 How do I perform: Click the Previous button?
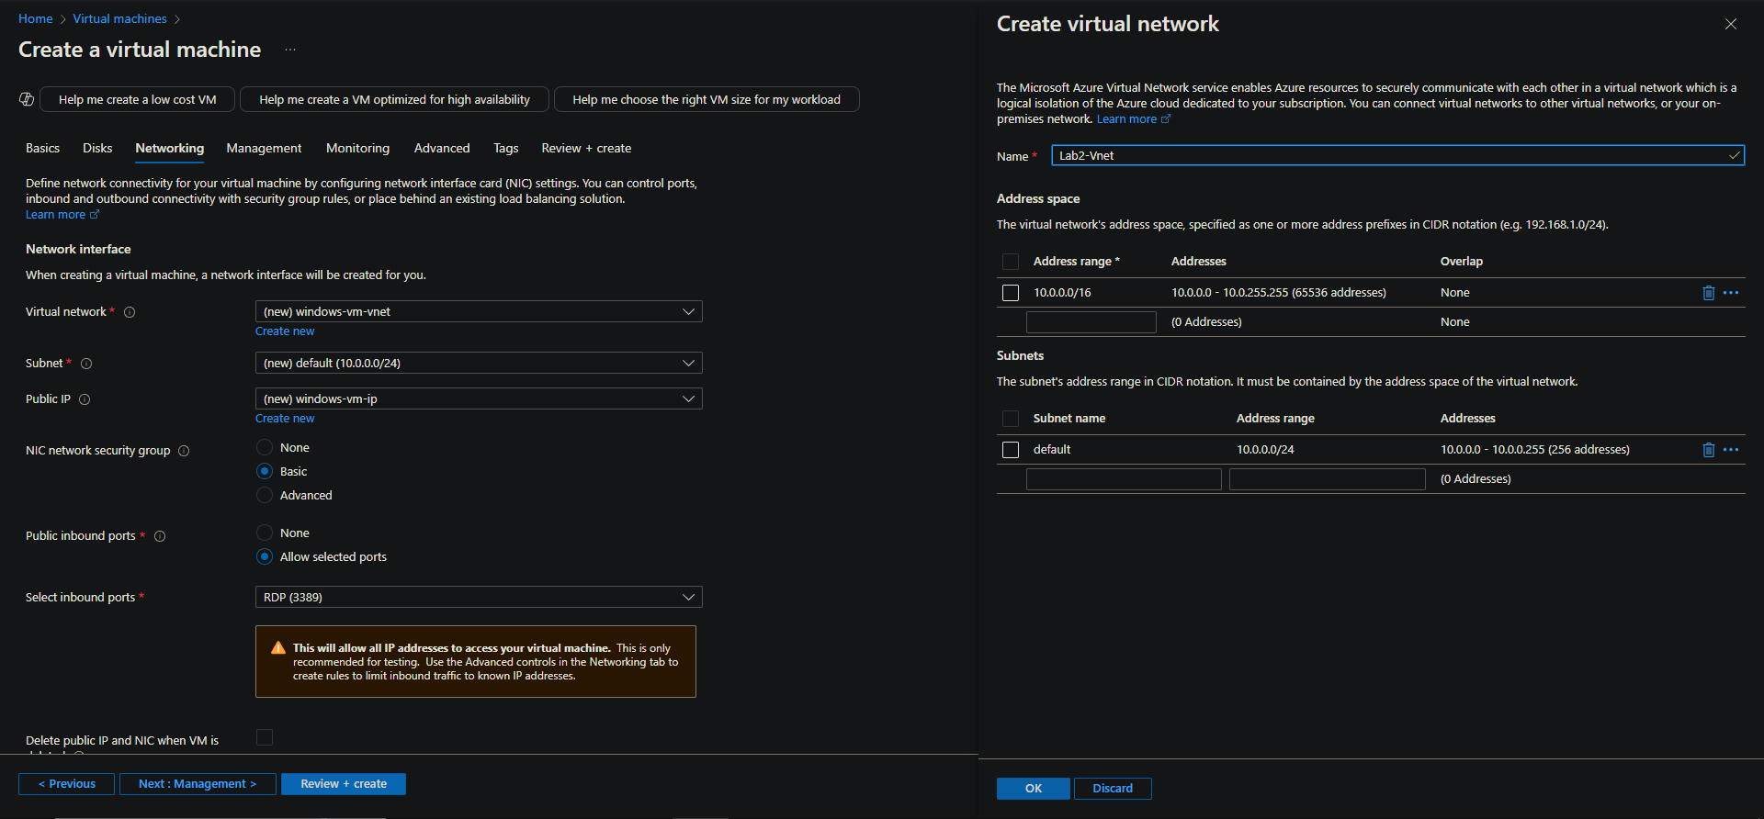click(x=66, y=784)
